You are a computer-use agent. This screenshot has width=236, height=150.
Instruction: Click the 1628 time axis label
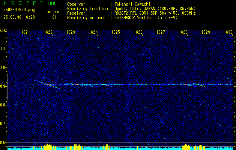183,32
